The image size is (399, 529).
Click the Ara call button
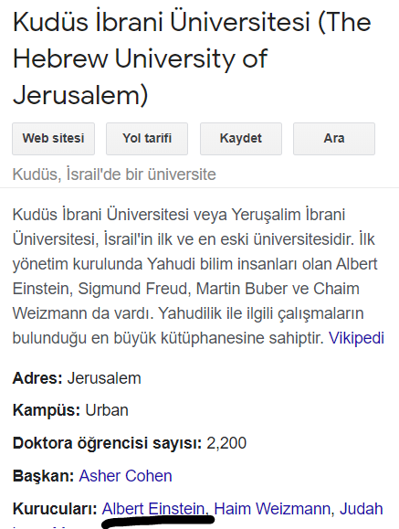pyautogui.click(x=334, y=139)
